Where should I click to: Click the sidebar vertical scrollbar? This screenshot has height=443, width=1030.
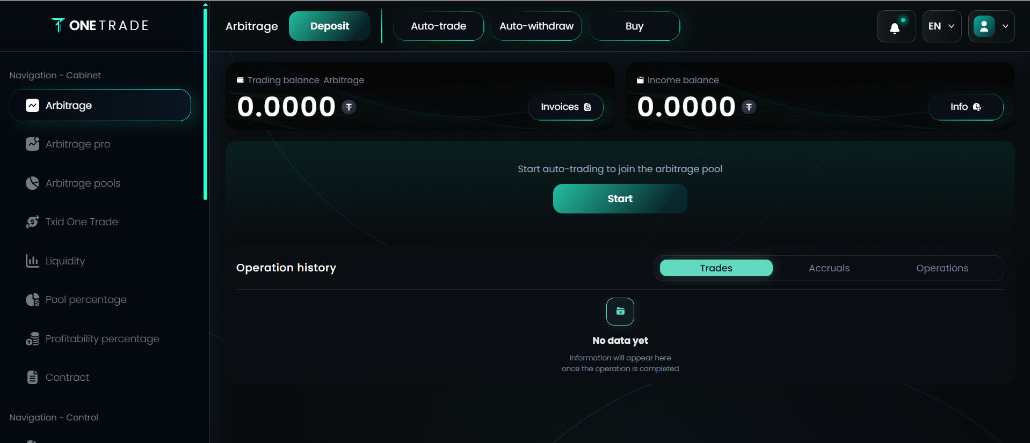205,105
